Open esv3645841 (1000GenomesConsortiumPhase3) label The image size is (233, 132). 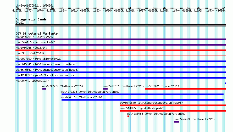click(47, 64)
